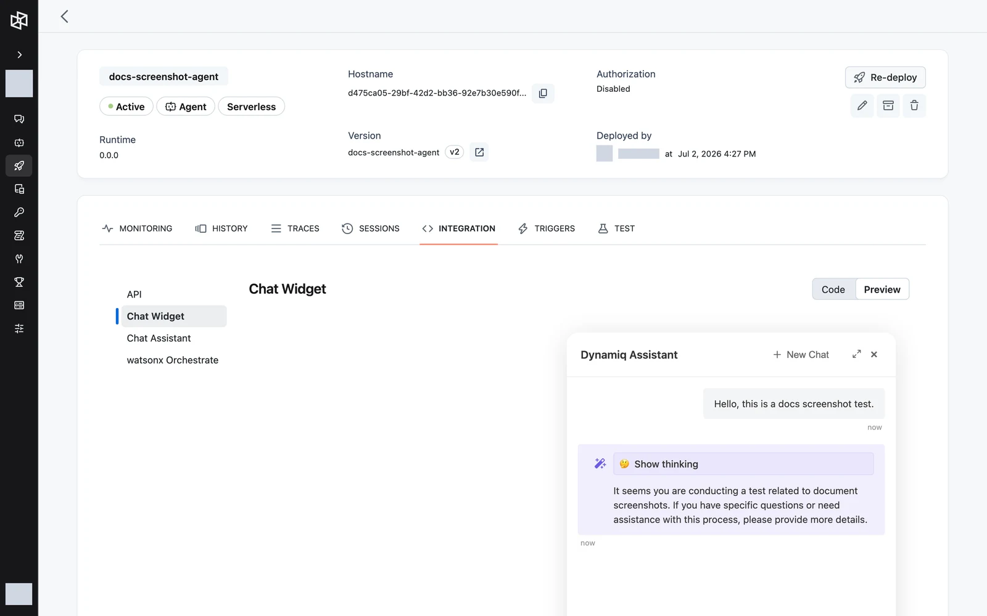This screenshot has width=987, height=616.
Task: Open the devices sidebar icon
Action: [19, 189]
